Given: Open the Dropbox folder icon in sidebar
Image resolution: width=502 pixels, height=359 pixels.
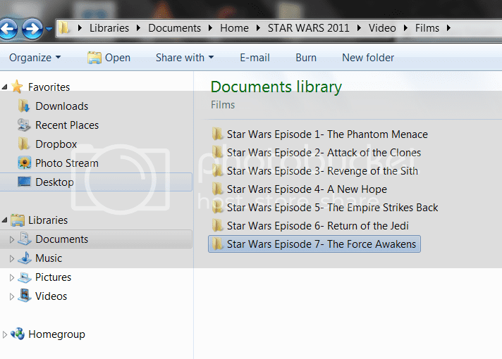Looking at the screenshot, I should pyautogui.click(x=25, y=144).
